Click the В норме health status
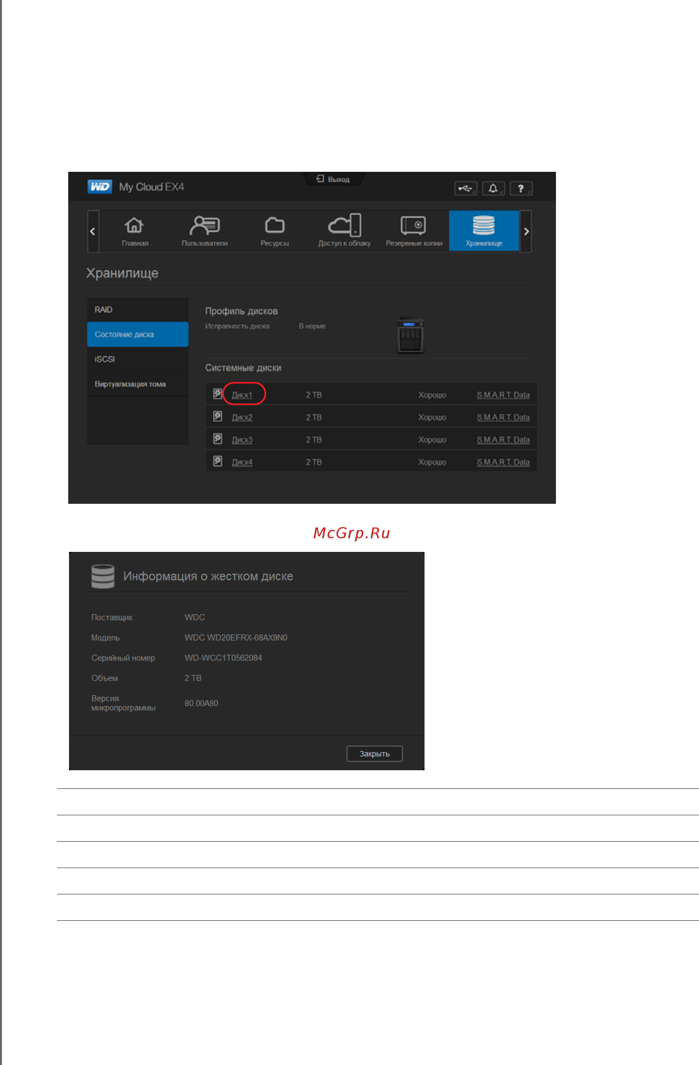This screenshot has width=699, height=1065. [312, 326]
